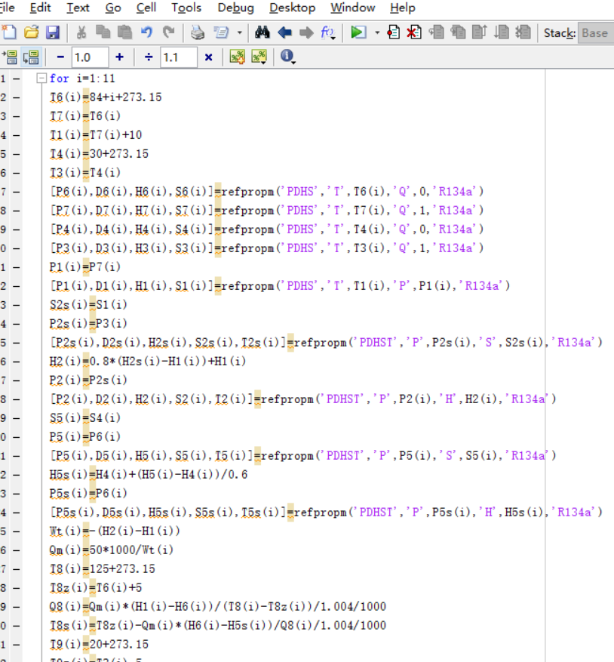Open the Debug menu
This screenshot has height=662, width=614.
pos(235,8)
